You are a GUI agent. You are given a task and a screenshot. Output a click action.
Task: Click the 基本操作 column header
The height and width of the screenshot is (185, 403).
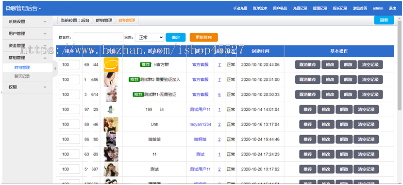[339, 51]
